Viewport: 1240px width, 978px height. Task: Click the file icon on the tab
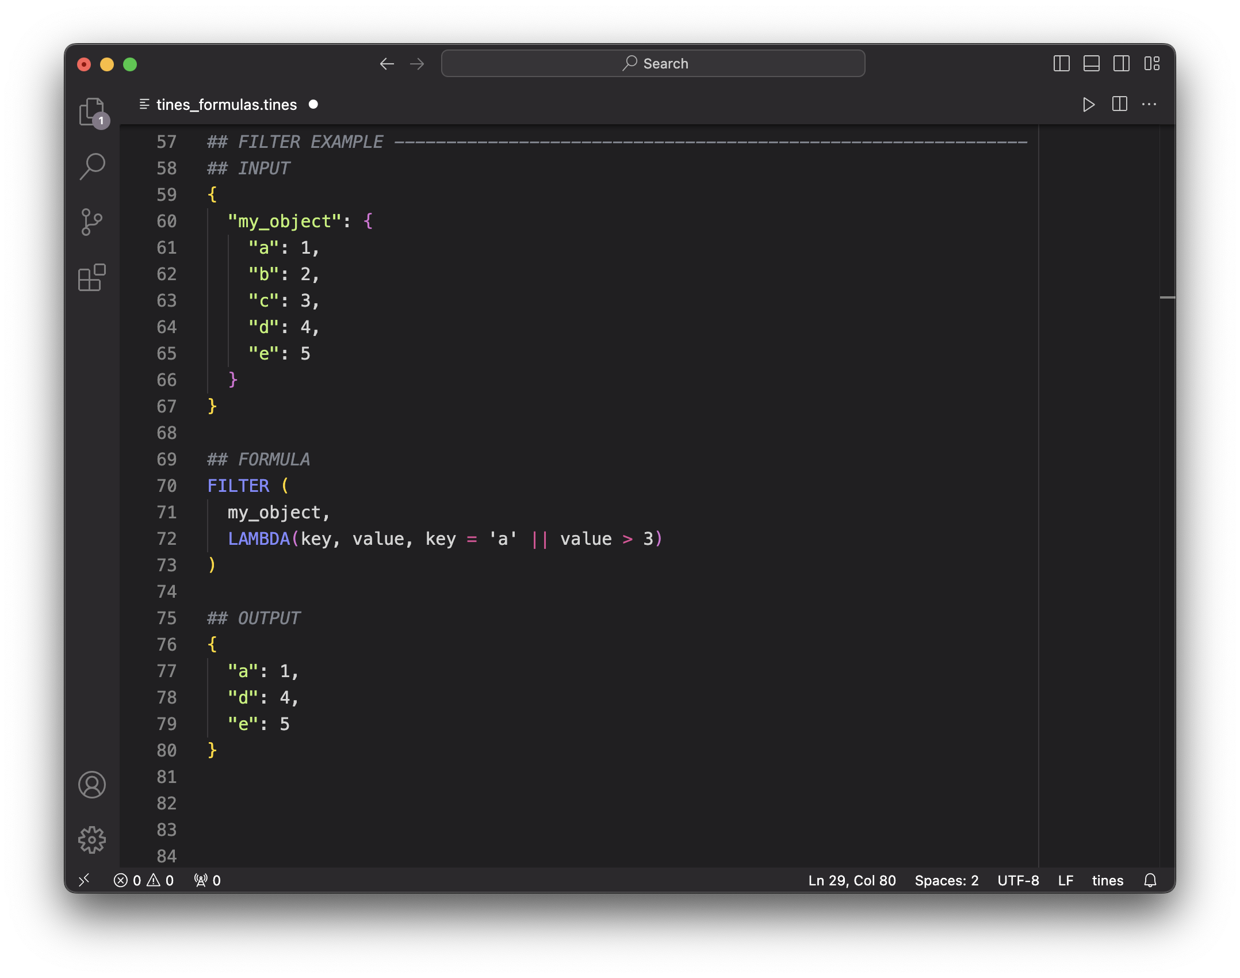click(144, 104)
